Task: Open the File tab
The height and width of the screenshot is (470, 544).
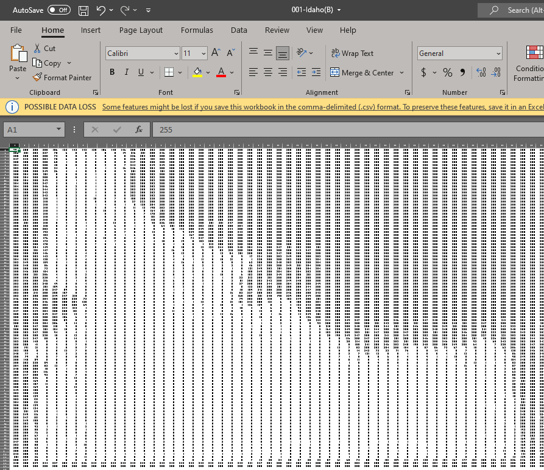Action: click(x=16, y=30)
